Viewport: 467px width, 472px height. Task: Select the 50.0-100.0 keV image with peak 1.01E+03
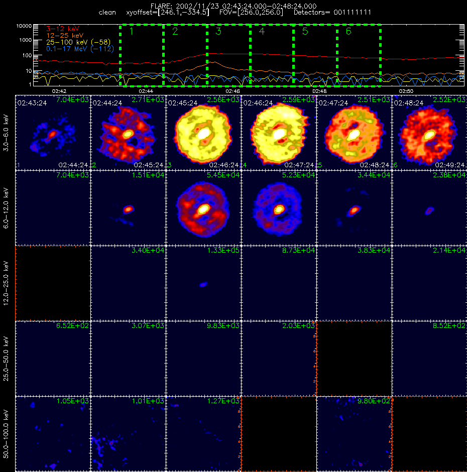[x=128, y=434]
